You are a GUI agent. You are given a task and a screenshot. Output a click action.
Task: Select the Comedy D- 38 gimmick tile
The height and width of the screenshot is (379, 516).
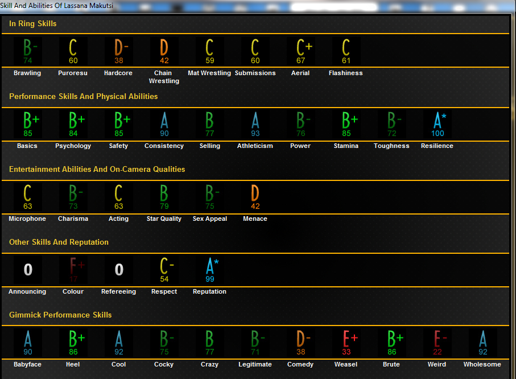pyautogui.click(x=301, y=343)
